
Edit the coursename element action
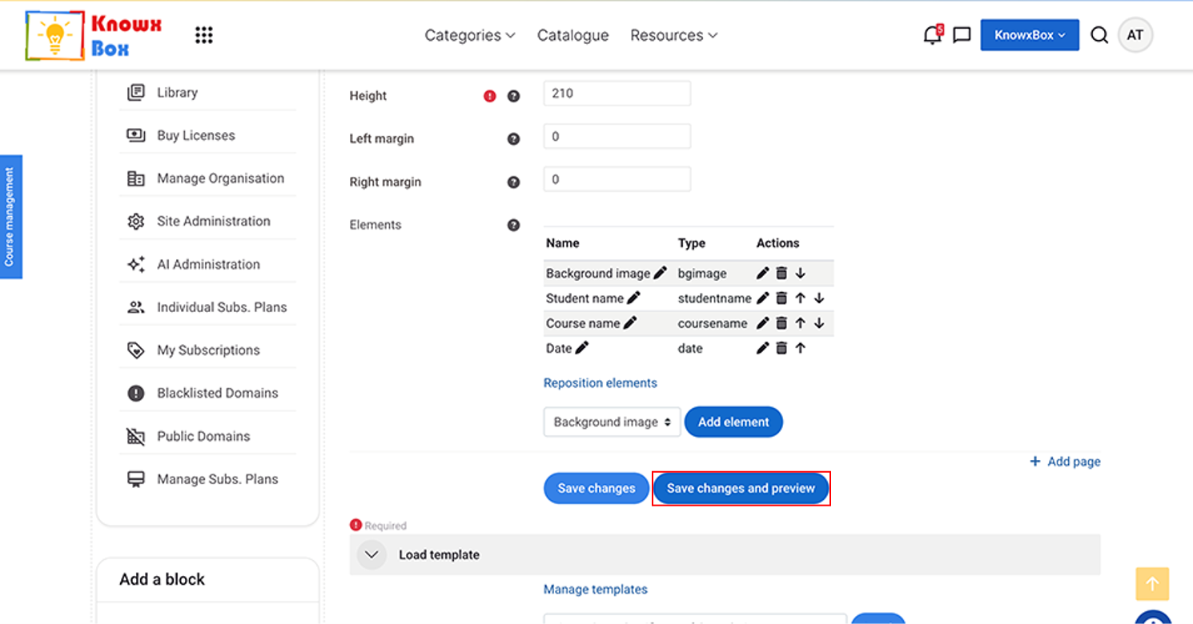(762, 323)
